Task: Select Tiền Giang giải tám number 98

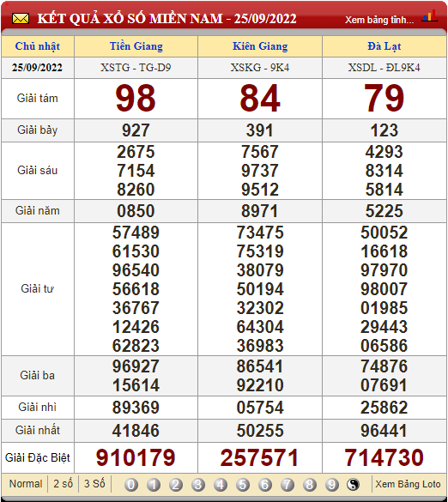Action: click(x=136, y=98)
